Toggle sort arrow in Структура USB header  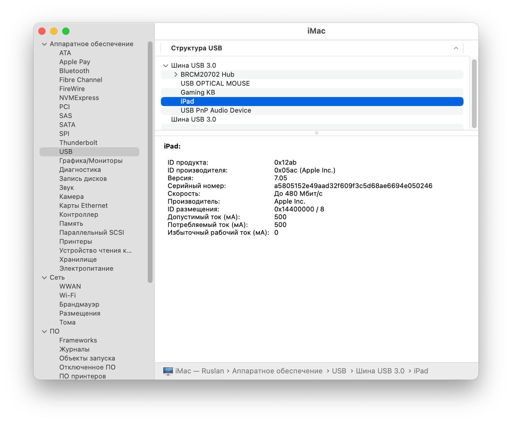[456, 48]
